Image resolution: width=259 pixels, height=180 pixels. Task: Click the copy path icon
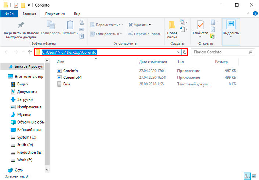(82, 29)
